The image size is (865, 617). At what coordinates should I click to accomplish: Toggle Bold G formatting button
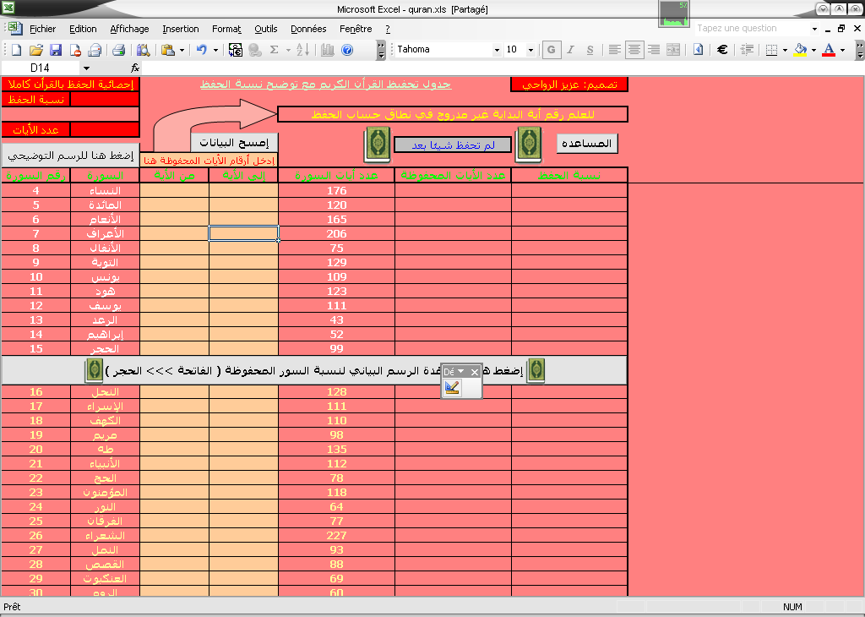tap(551, 50)
